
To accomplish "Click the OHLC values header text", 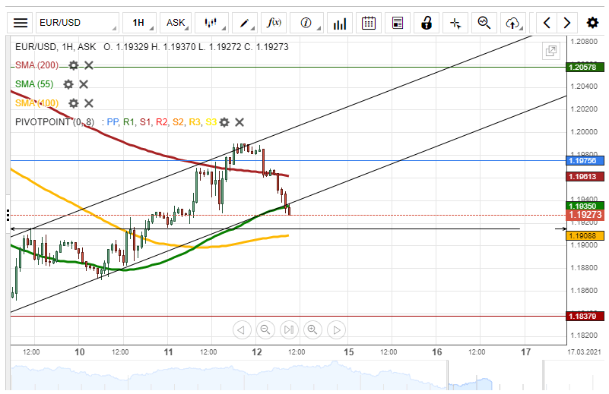I will [x=196, y=47].
